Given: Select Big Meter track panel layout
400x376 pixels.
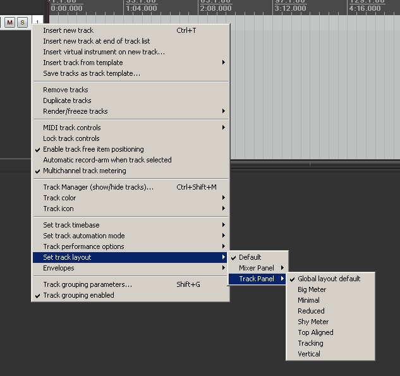Looking at the screenshot, I should tap(312, 289).
